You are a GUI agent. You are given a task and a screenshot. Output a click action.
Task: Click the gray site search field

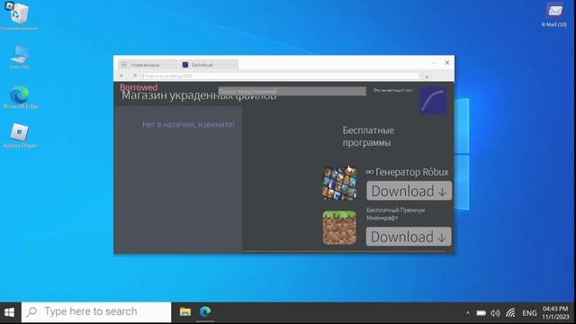click(292, 91)
